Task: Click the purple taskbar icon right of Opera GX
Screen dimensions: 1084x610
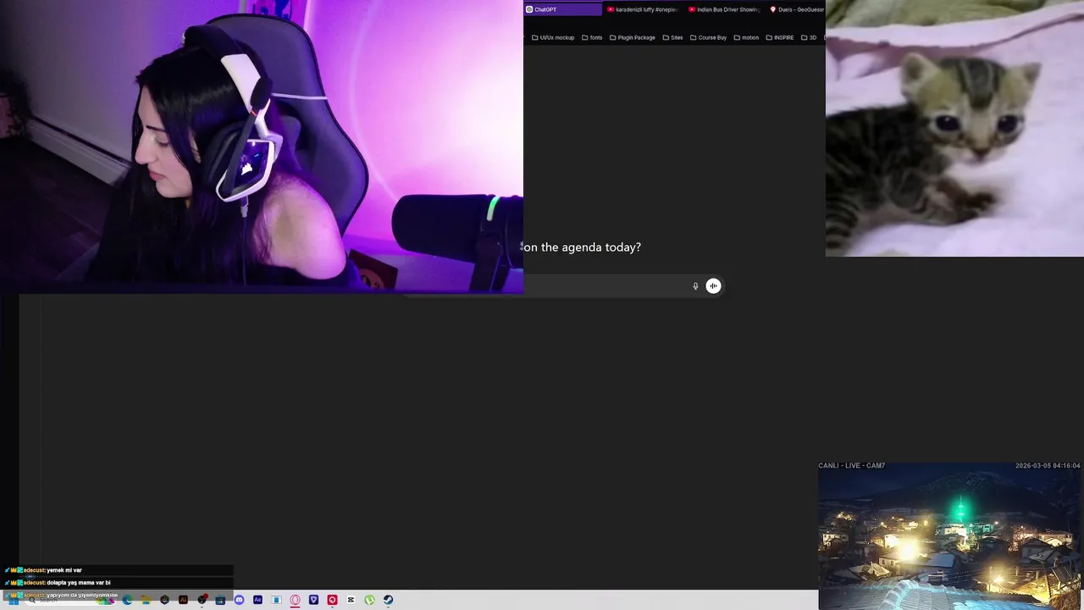Action: tap(313, 600)
